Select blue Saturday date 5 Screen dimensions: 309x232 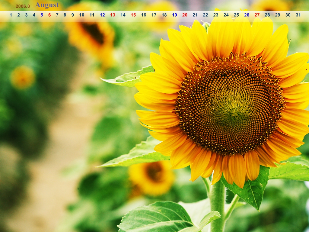click(x=42, y=15)
